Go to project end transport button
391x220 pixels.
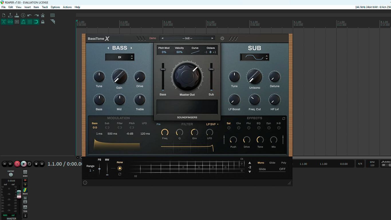coord(10,164)
